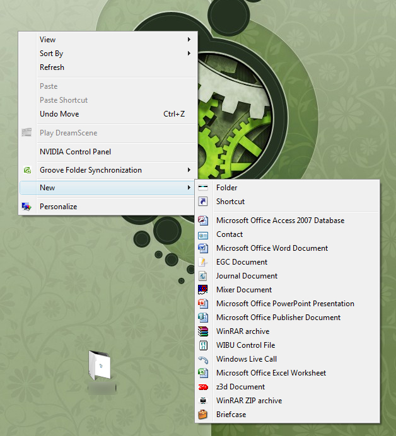Click the Briefcase icon in New submenu
This screenshot has height=436, width=396.
pos(203,415)
